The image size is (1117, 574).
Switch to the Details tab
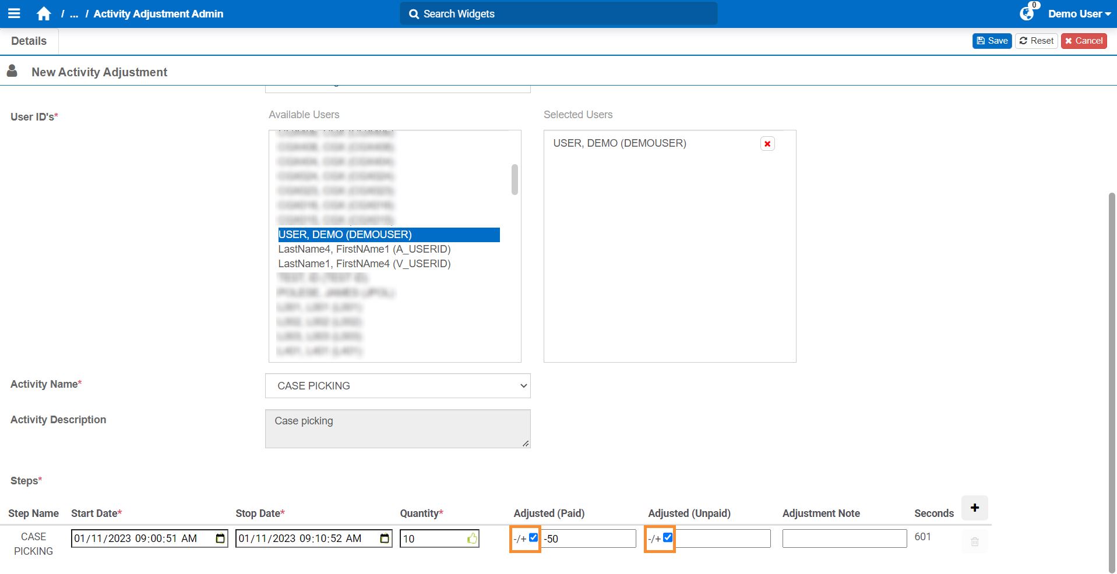pyautogui.click(x=29, y=41)
